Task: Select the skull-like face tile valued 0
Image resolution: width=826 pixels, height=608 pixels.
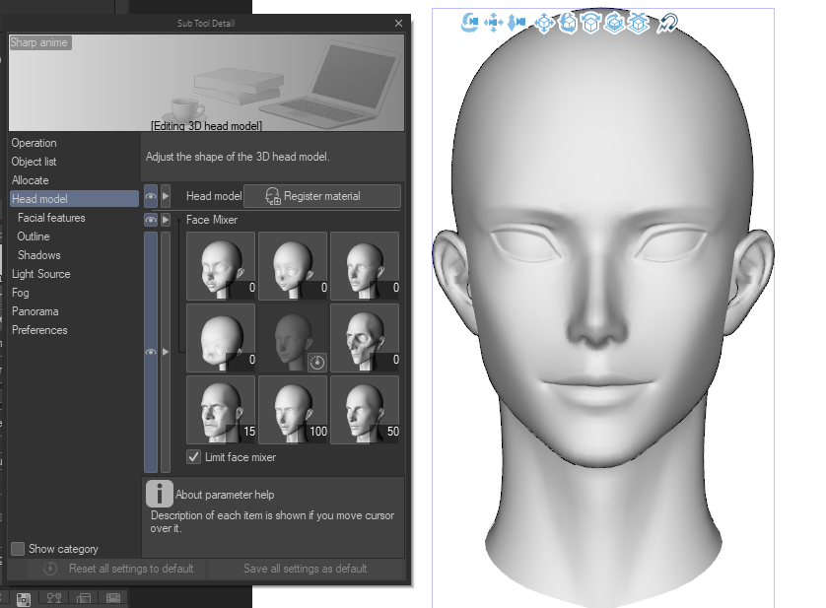Action: pos(365,338)
